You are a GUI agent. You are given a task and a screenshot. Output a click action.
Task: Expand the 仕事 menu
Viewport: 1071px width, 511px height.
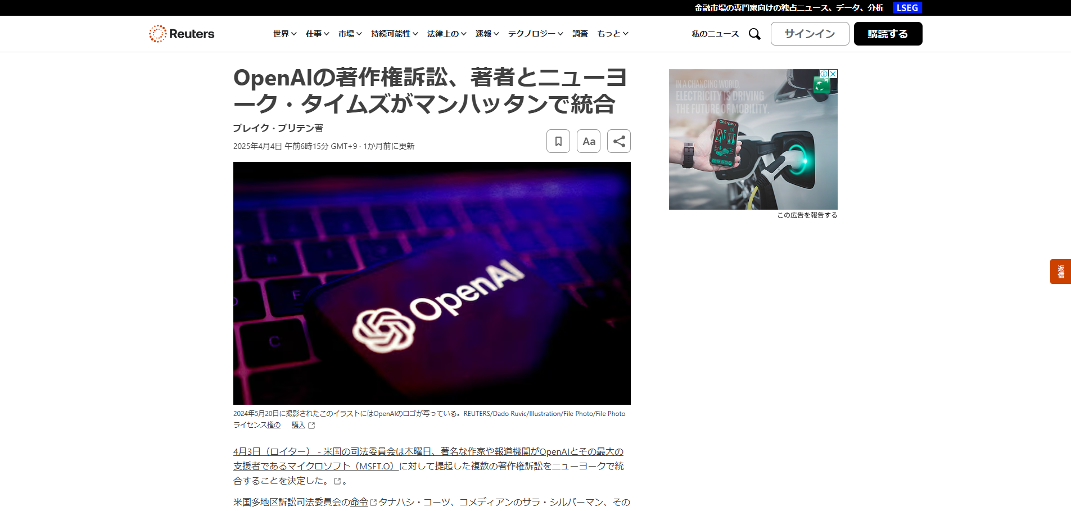pos(318,34)
